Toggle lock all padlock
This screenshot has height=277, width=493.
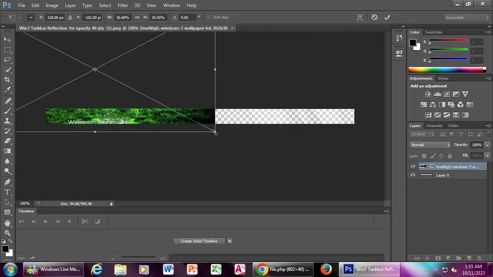pos(449,156)
